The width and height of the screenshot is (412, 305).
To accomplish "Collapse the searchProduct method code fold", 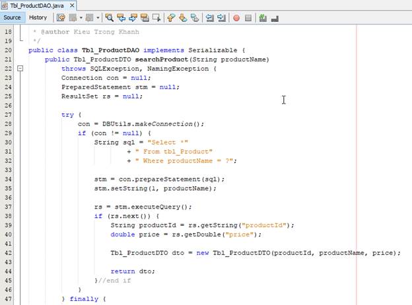I will click(20, 69).
